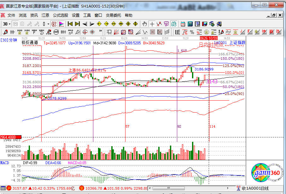
Task: Toggle the 线 line display button
Action: click(x=174, y=24)
